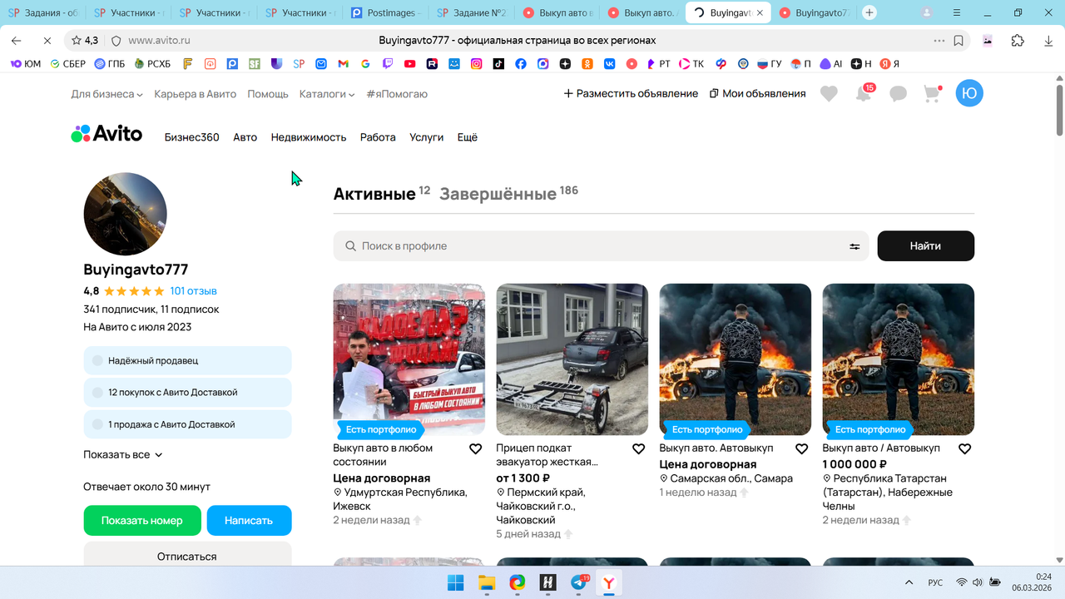
Task: Expand Показать все seller badges
Action: 123,455
